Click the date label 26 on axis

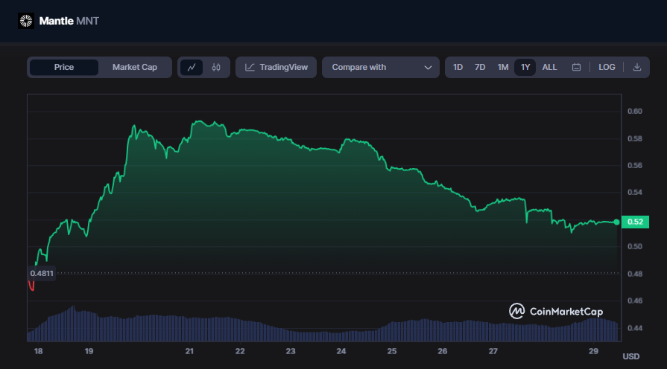tap(443, 351)
